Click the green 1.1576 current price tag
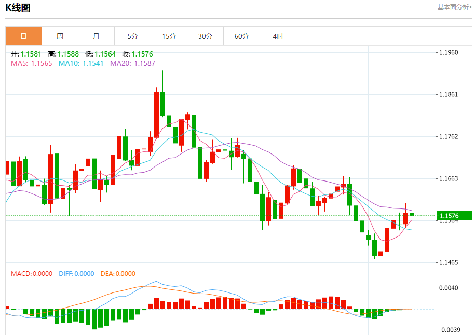This screenshot has width=475, height=335. point(454,216)
